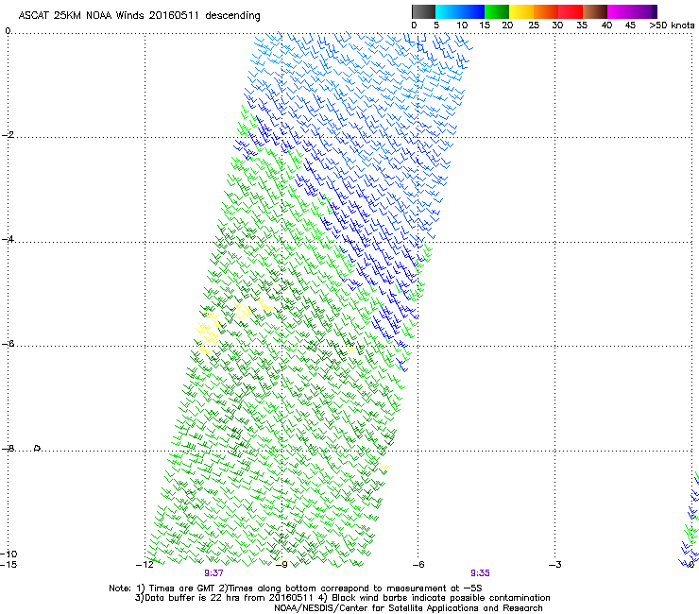Click the '-9' longitude axis label
699x614 pixels.
click(281, 565)
